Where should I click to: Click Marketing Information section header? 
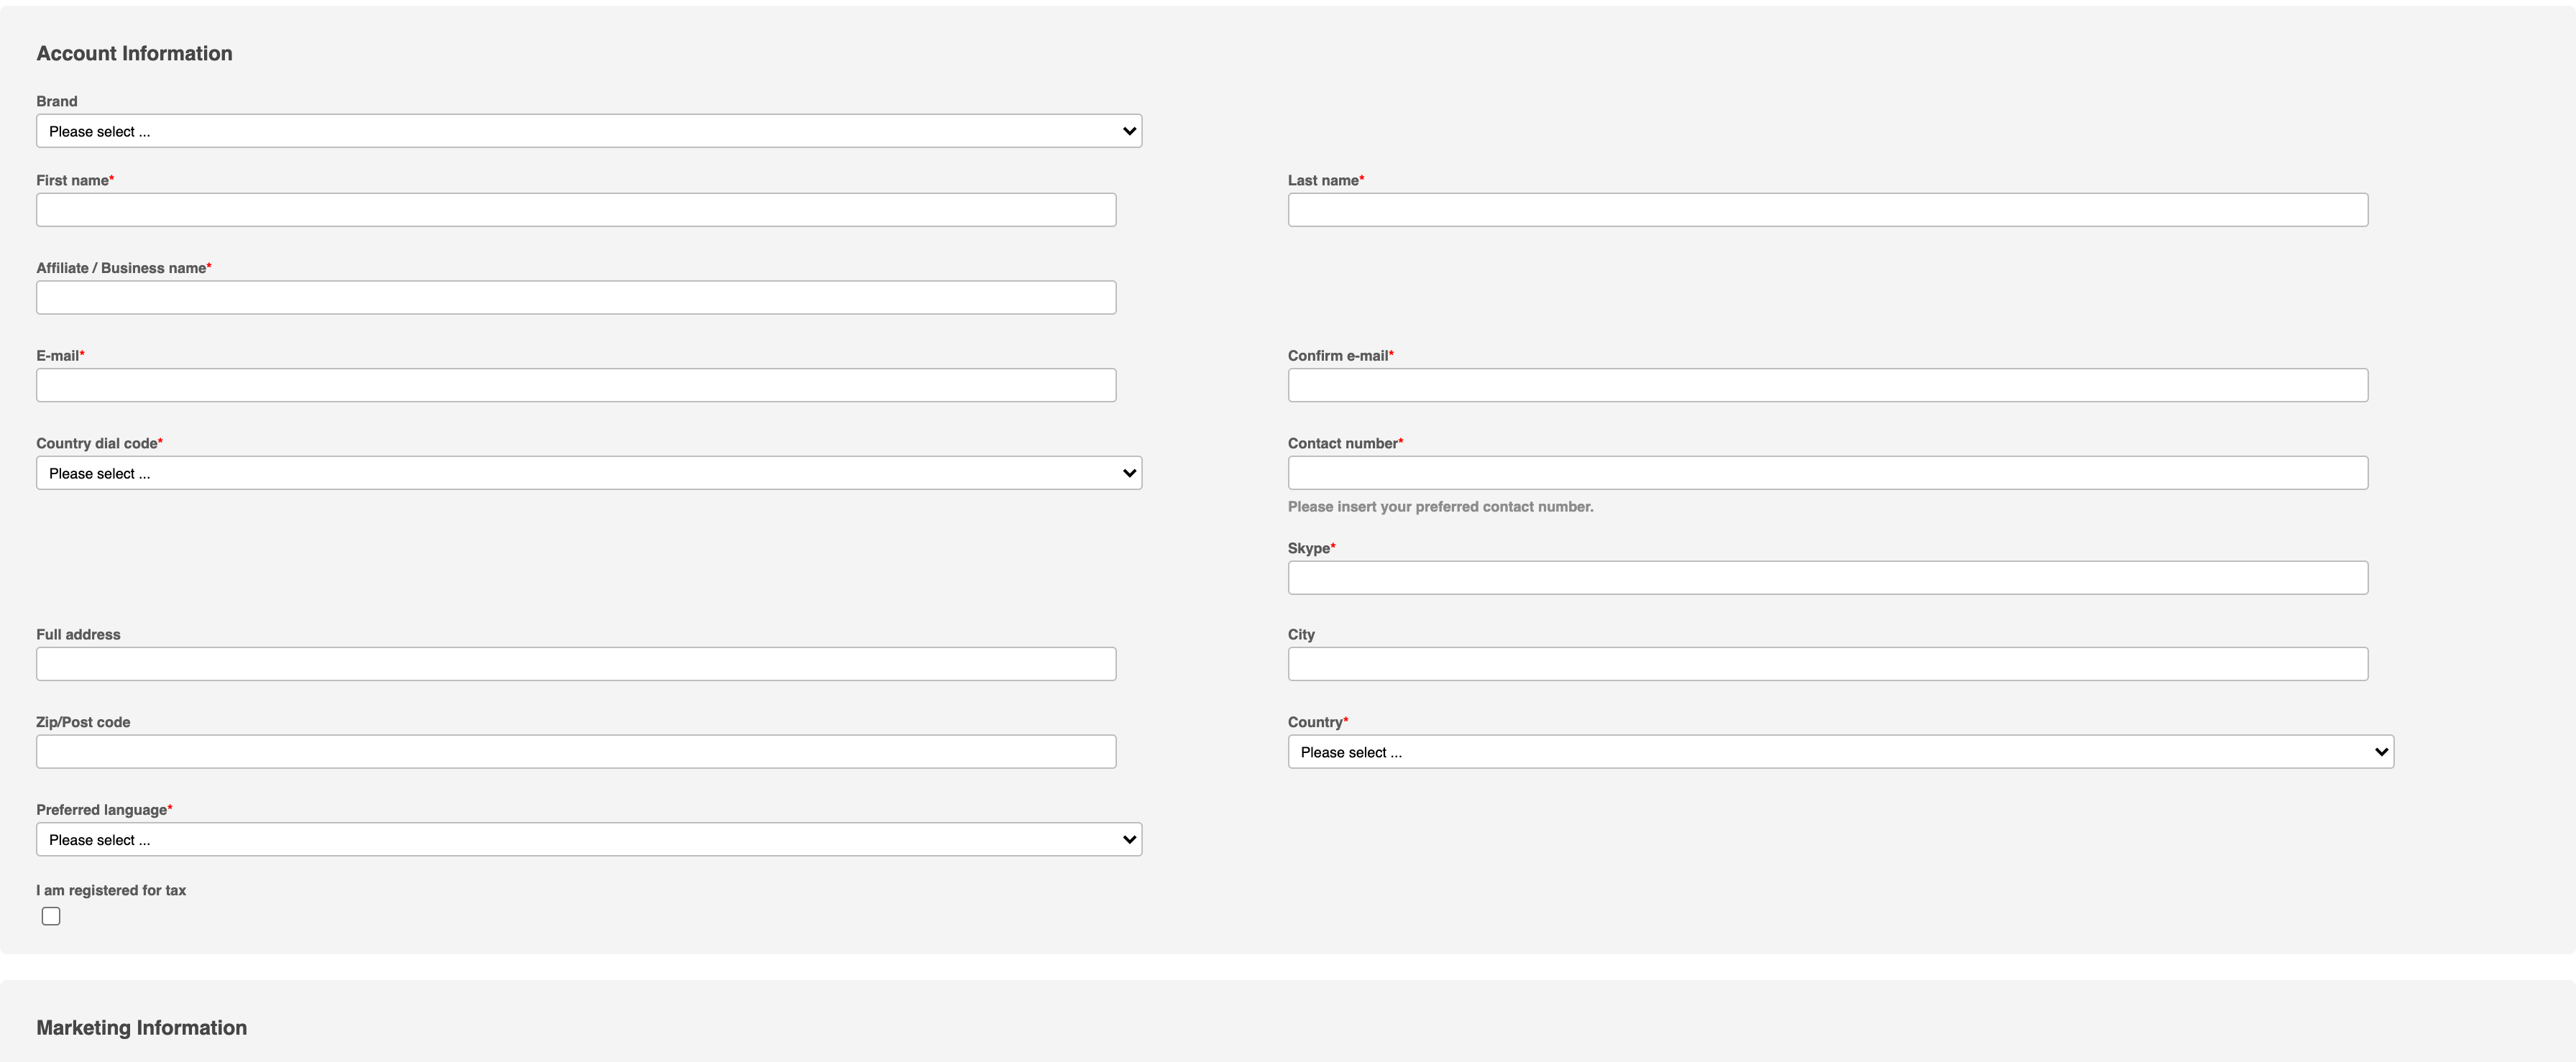pyautogui.click(x=139, y=1028)
